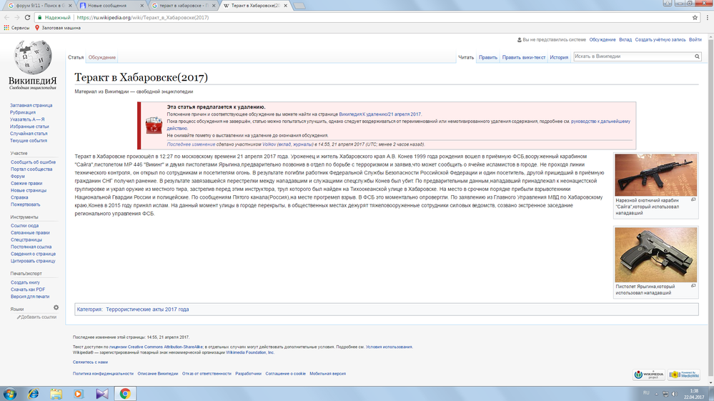Click the RU language indicator in tray
The height and width of the screenshot is (401, 714).
646,393
